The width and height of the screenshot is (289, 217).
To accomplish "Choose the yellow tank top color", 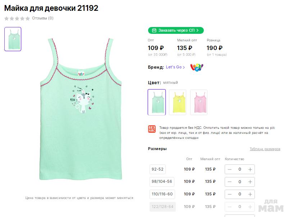I will click(178, 102).
